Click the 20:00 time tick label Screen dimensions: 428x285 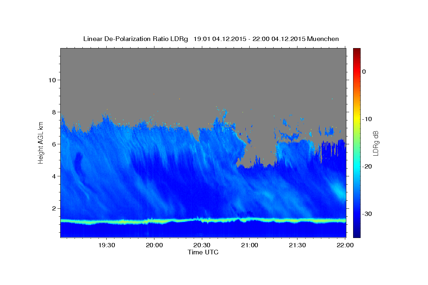(x=154, y=245)
